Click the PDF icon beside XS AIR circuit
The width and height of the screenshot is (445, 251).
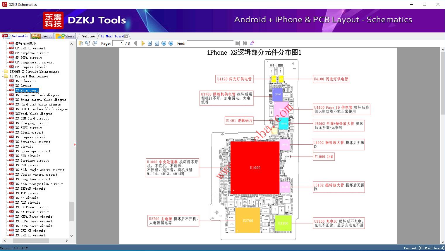coord(11,156)
